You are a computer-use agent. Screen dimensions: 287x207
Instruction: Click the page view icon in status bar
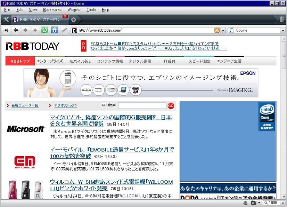coord(246,203)
